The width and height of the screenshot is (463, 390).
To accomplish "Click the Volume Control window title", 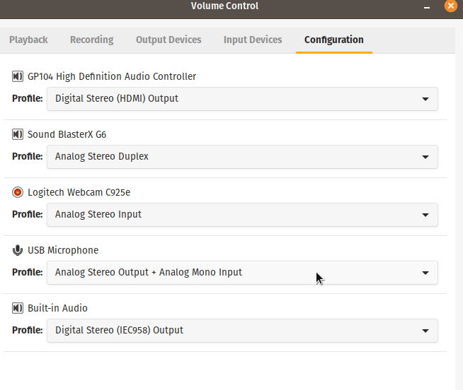I will [224, 6].
